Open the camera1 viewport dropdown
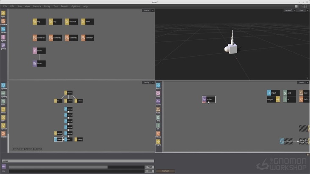The width and height of the screenshot is (310, 174). 295,10
